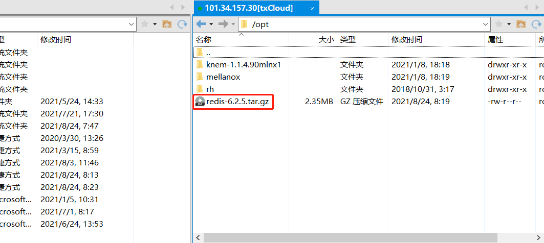Open bookmark star dropdown in local pane
544x243 pixels.
click(155, 24)
